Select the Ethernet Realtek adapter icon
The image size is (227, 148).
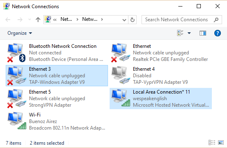click(121, 53)
